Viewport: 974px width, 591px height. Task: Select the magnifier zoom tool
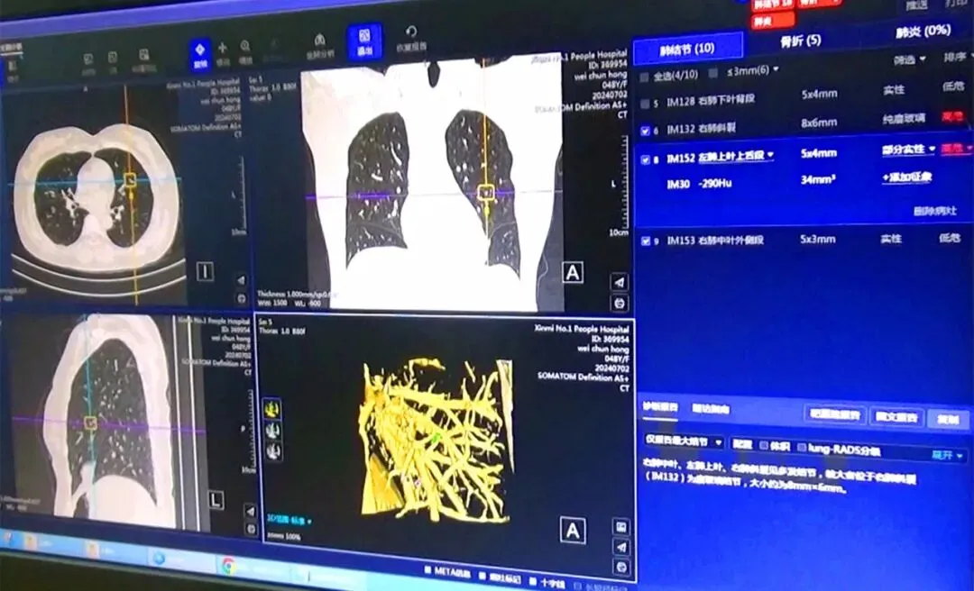[245, 52]
